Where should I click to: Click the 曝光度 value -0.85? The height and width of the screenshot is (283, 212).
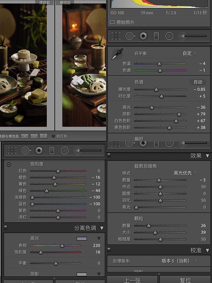pyautogui.click(x=199, y=89)
